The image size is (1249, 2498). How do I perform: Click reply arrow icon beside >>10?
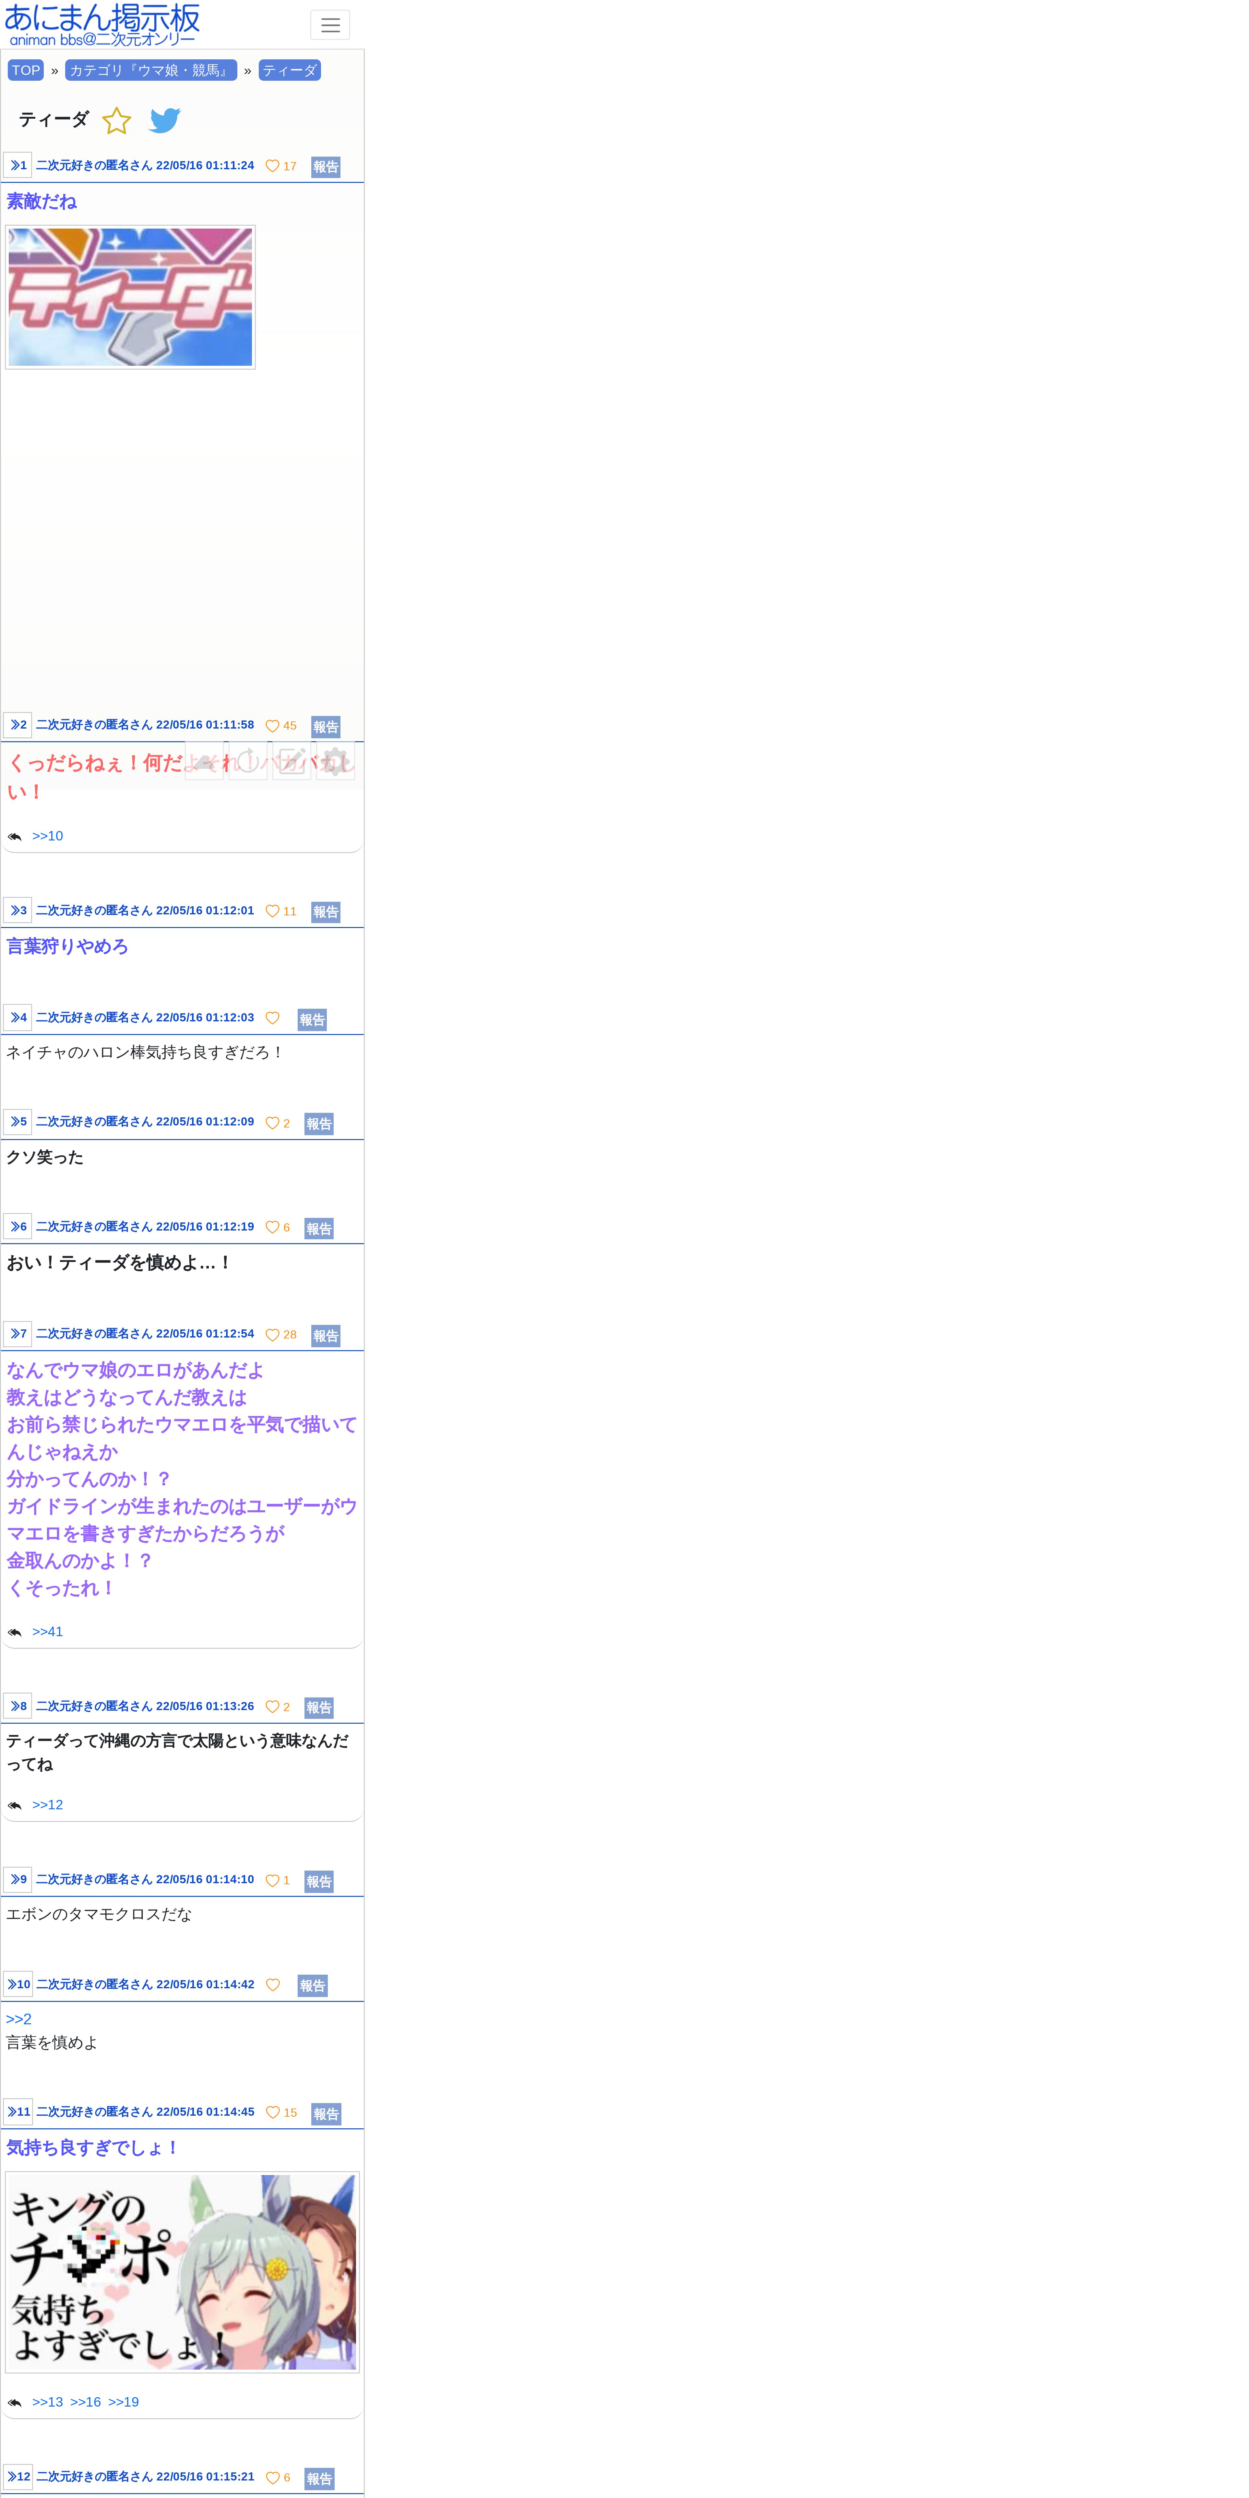tap(15, 837)
